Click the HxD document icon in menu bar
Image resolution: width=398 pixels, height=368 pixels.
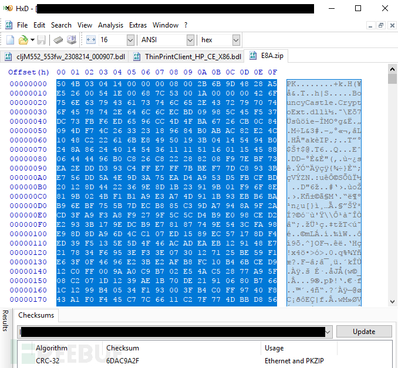8,25
